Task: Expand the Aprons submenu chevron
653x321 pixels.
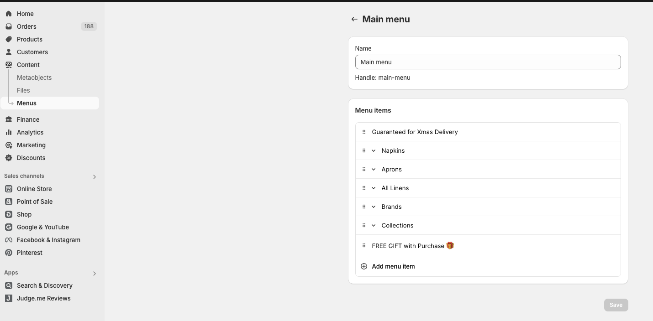Action: point(374,169)
